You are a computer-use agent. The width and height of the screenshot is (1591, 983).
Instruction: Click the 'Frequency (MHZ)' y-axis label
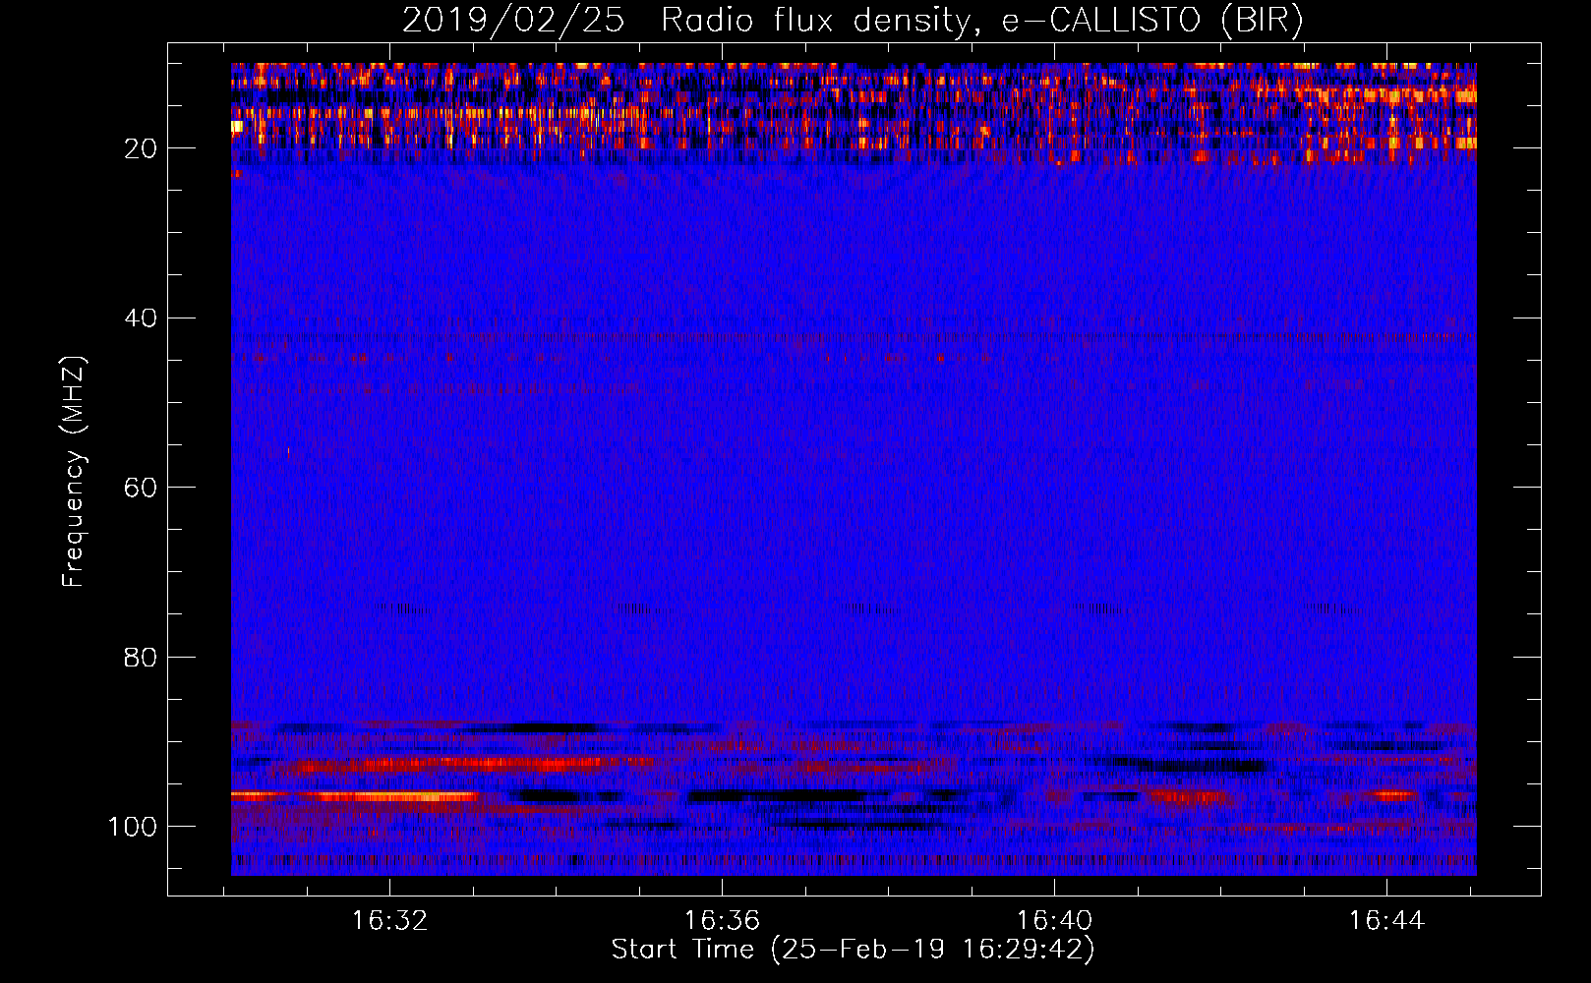74,471
